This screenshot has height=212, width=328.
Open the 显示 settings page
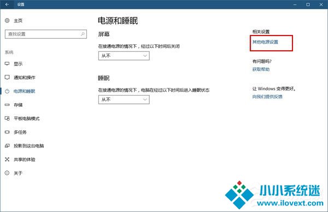tap(18, 64)
